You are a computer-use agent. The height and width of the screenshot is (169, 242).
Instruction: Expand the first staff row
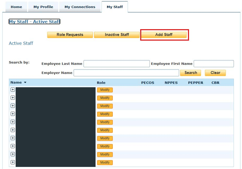point(13,90)
